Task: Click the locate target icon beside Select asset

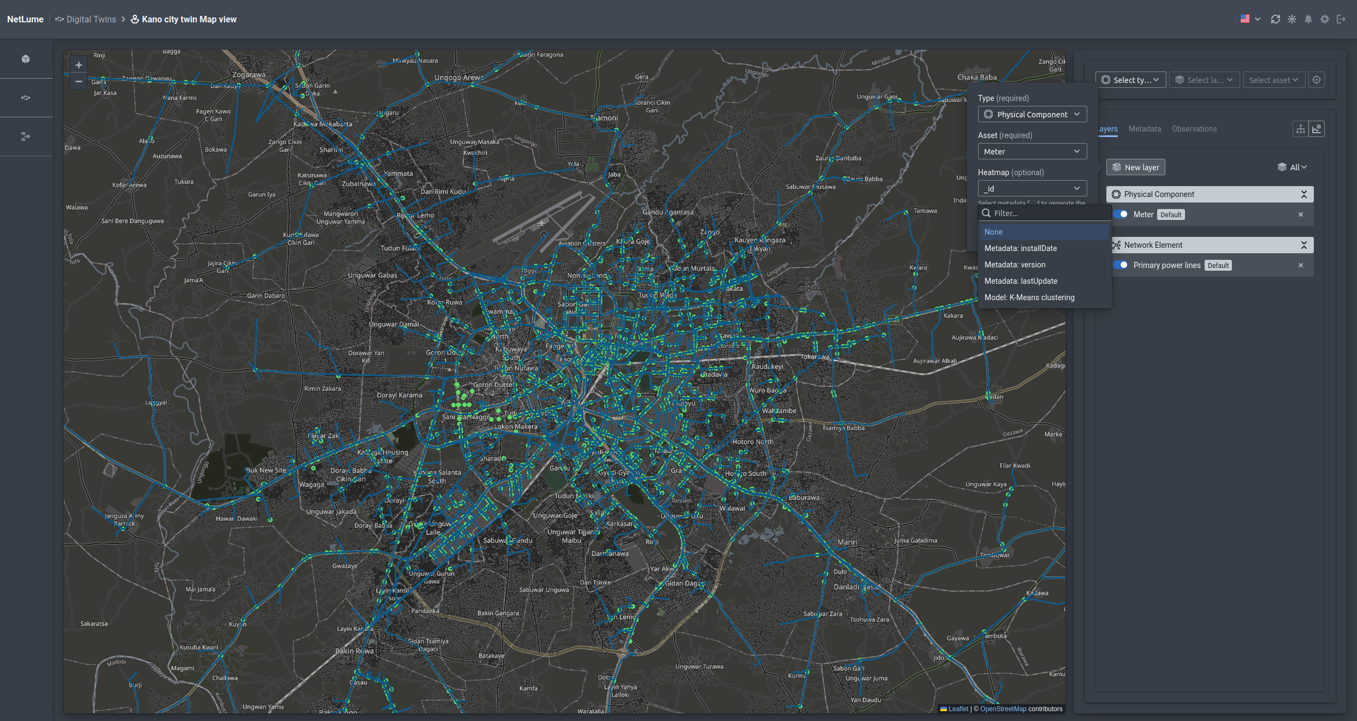Action: [1317, 80]
